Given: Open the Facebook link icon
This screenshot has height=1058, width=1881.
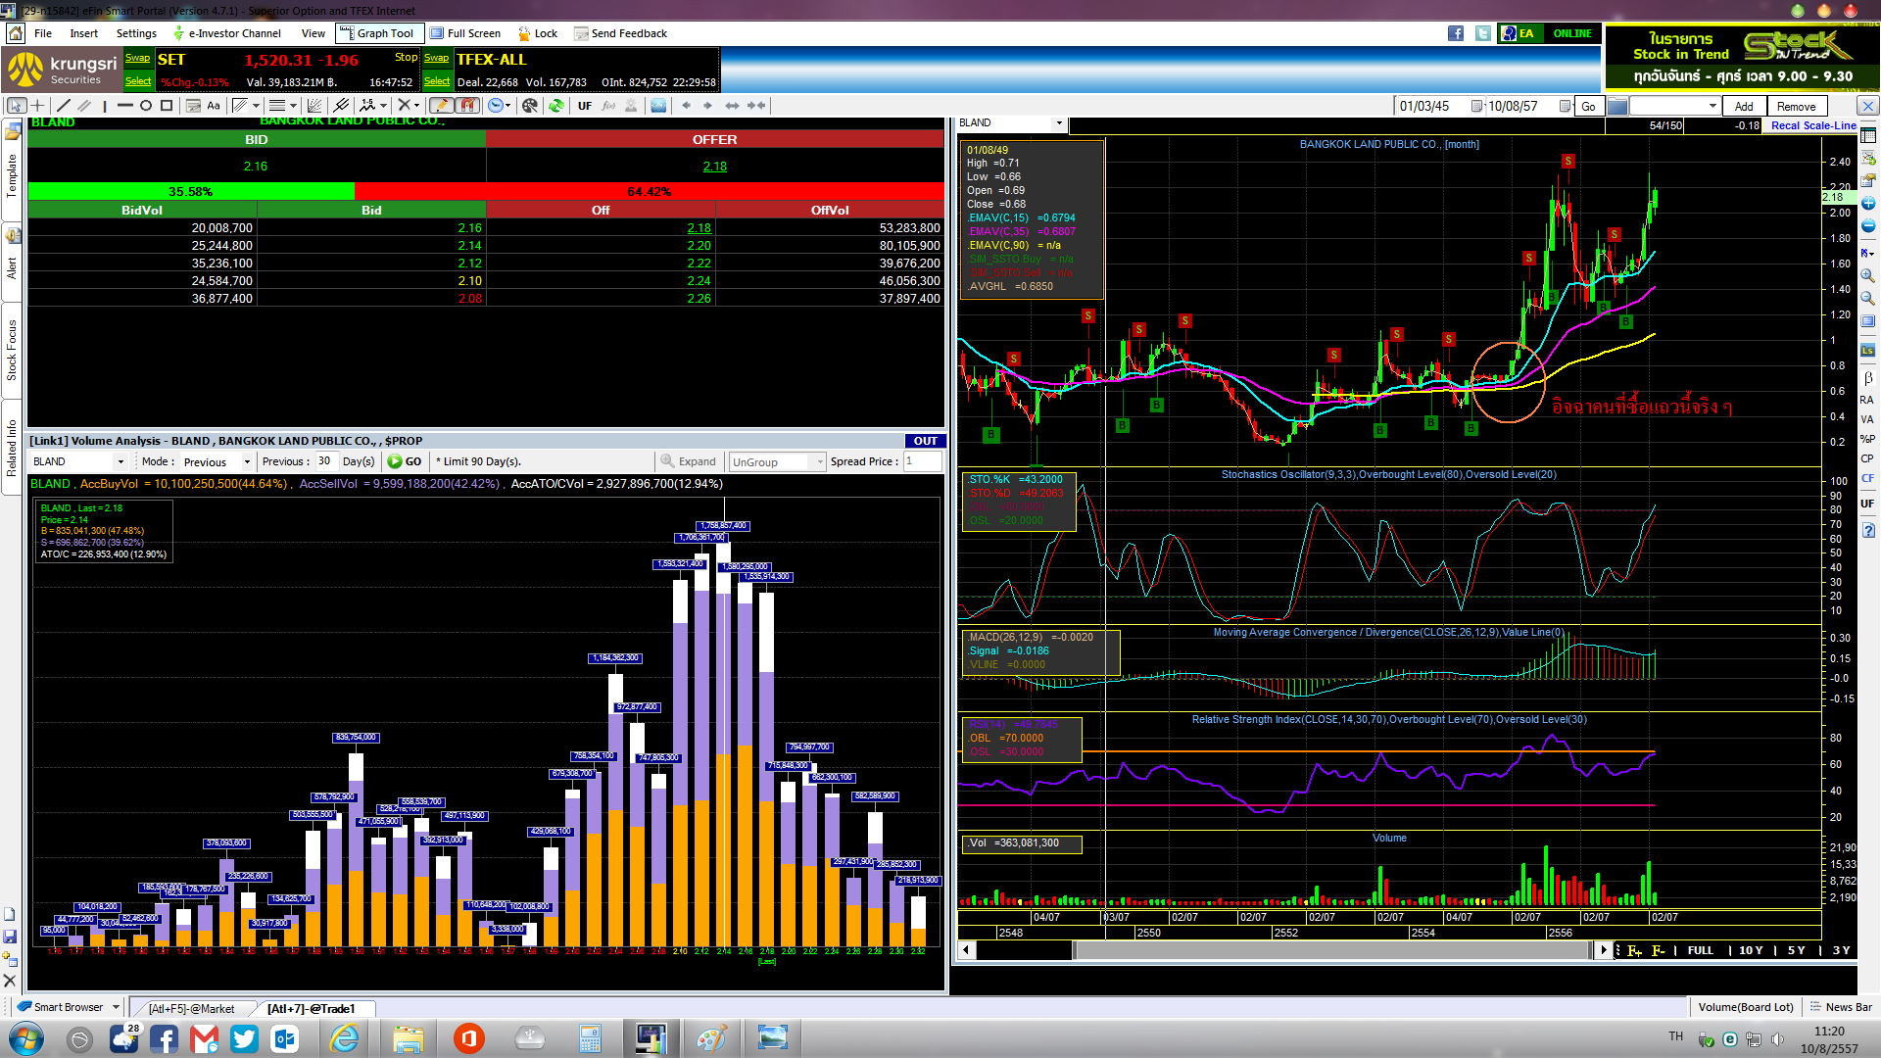Looking at the screenshot, I should pos(1456,33).
